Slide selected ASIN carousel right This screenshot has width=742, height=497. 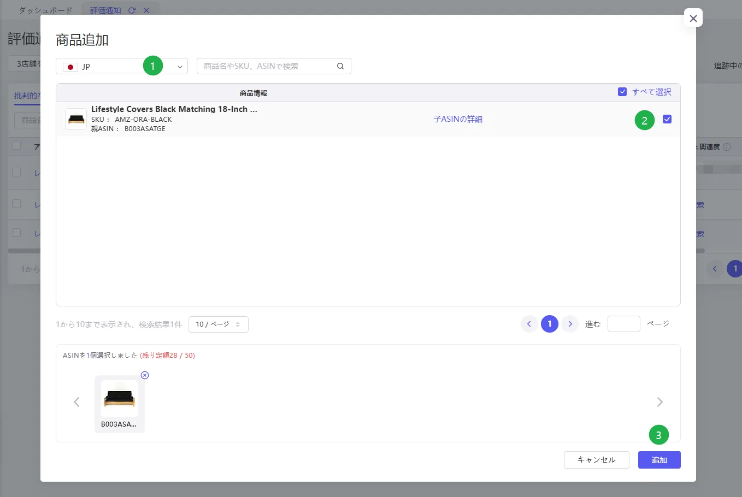[x=660, y=402]
